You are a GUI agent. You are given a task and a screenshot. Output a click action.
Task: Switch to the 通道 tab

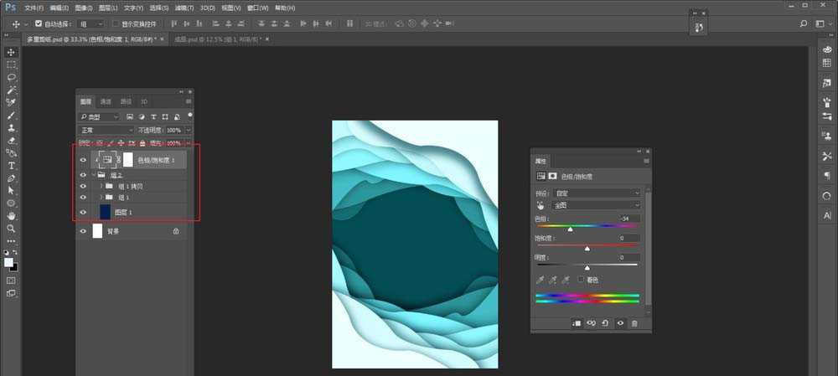[x=106, y=101]
